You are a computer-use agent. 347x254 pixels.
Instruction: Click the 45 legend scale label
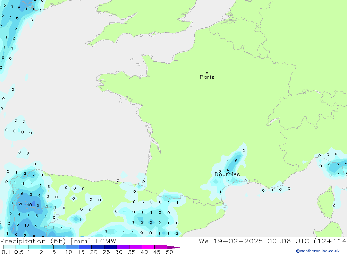click(157, 252)
